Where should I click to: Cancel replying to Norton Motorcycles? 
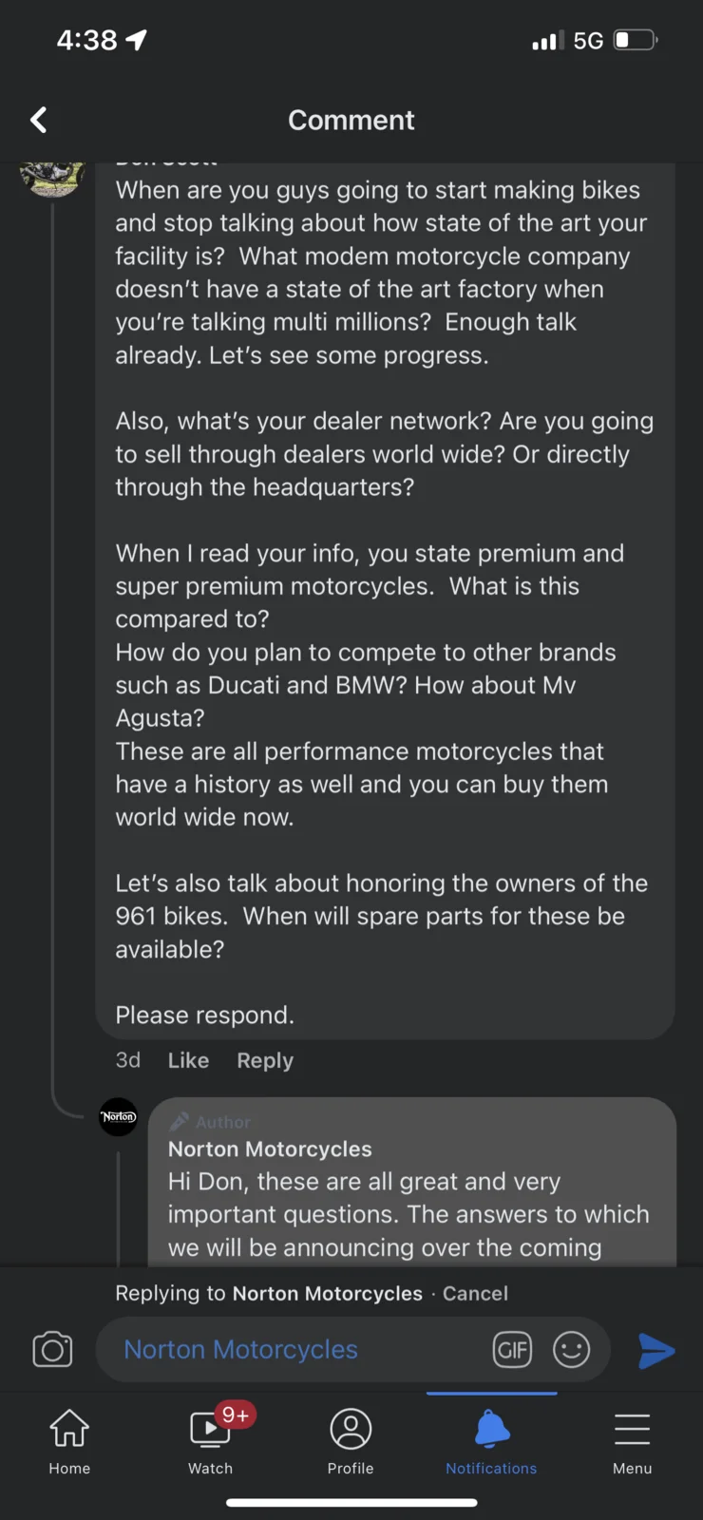(475, 1293)
